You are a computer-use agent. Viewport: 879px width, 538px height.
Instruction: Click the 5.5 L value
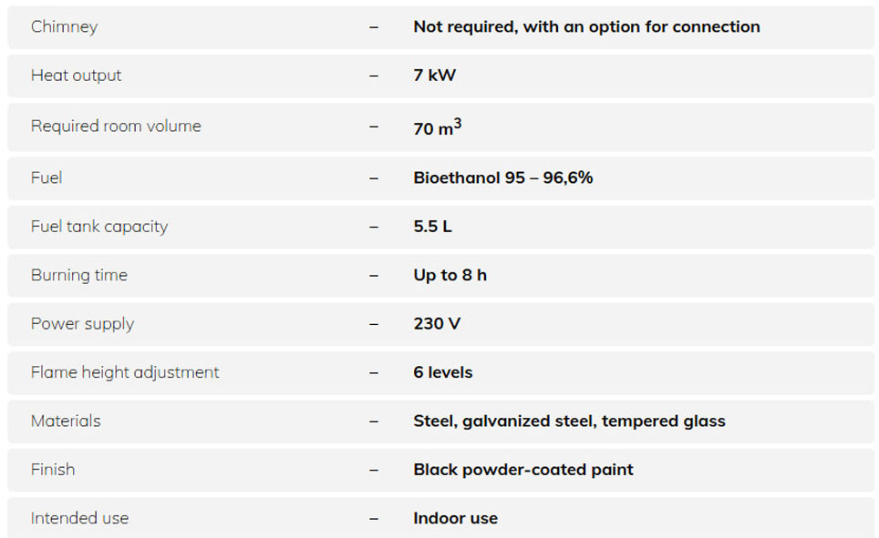pos(432,227)
